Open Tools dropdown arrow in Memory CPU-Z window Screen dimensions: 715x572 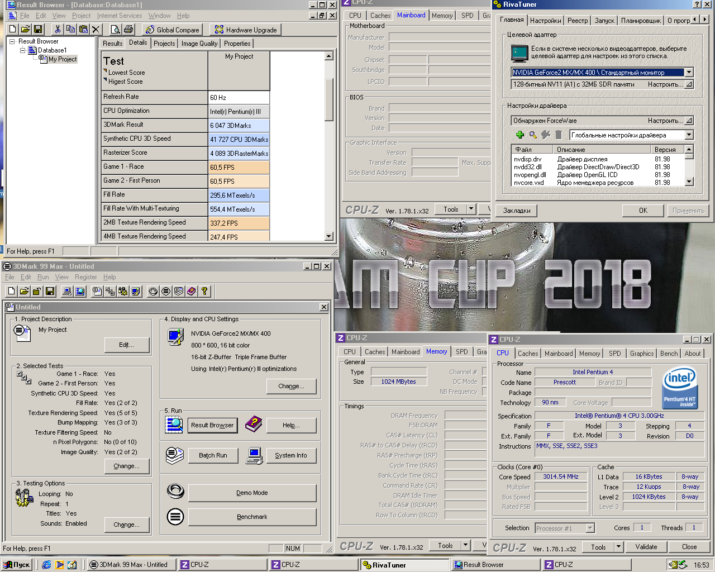(x=465, y=545)
